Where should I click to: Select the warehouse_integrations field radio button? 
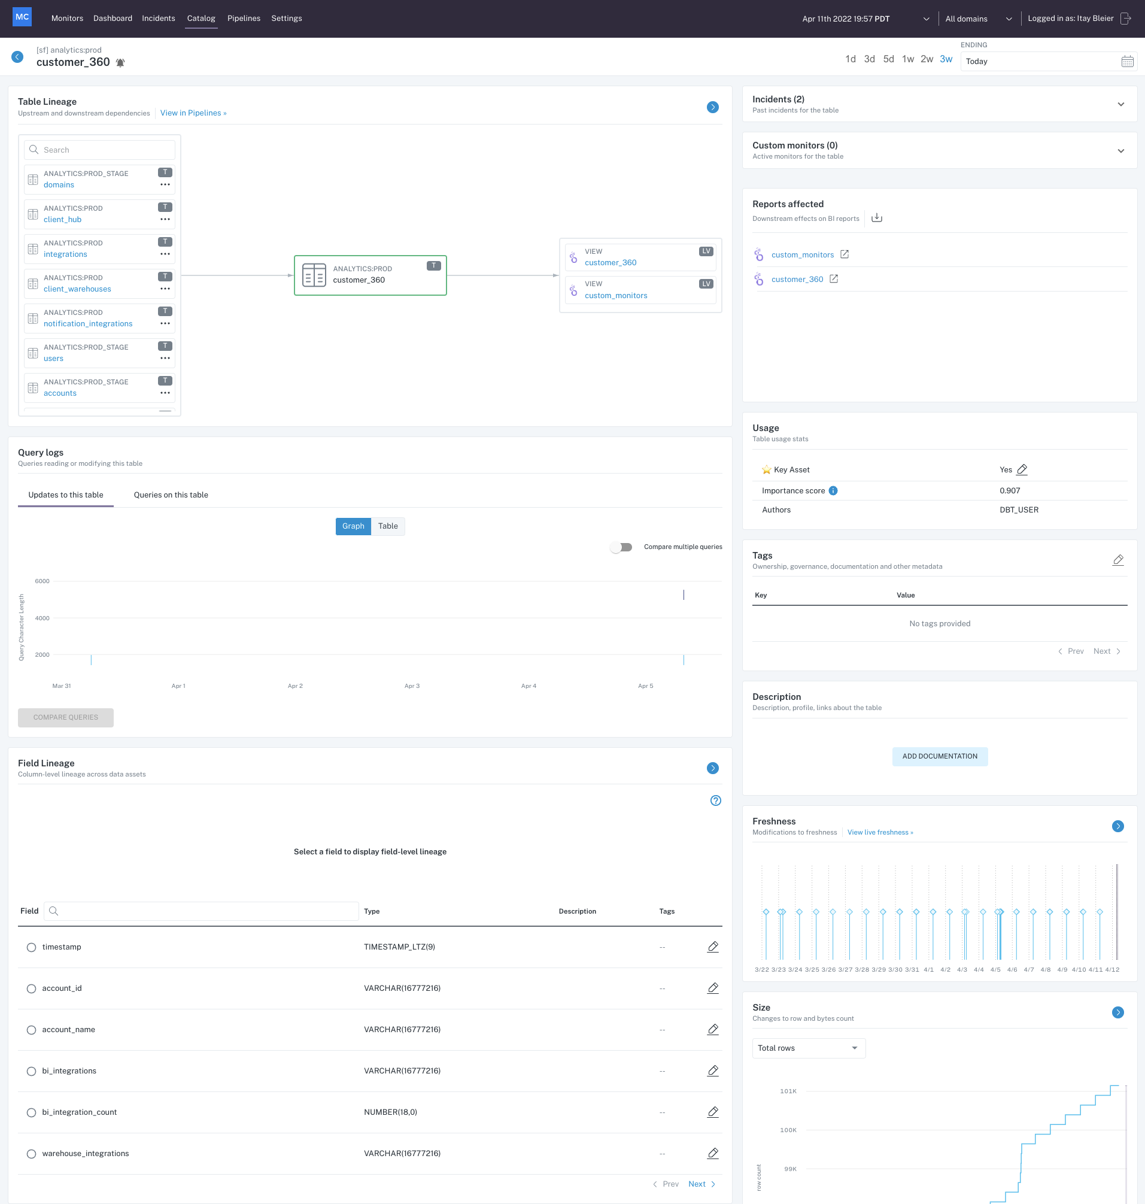[x=31, y=1154]
